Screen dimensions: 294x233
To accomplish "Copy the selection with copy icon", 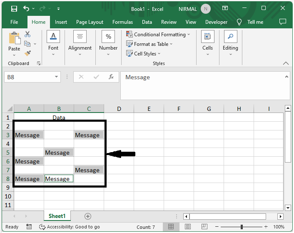I will tap(27, 44).
